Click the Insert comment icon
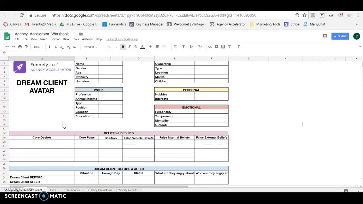The image size is (363, 204). [216, 47]
